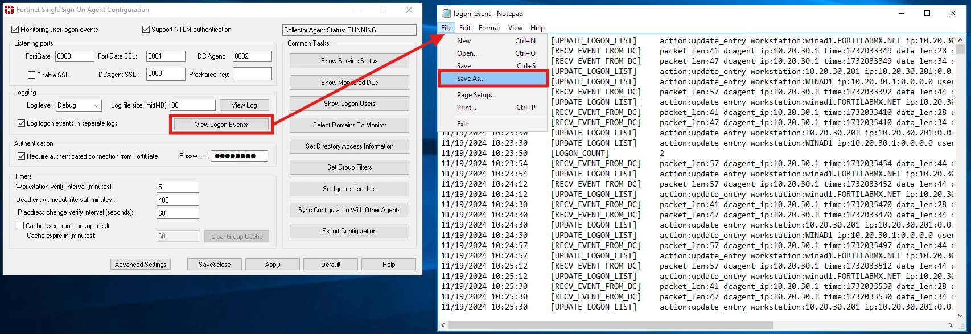Click the Preshared key field
The width and height of the screenshot is (971, 334).
point(252,74)
